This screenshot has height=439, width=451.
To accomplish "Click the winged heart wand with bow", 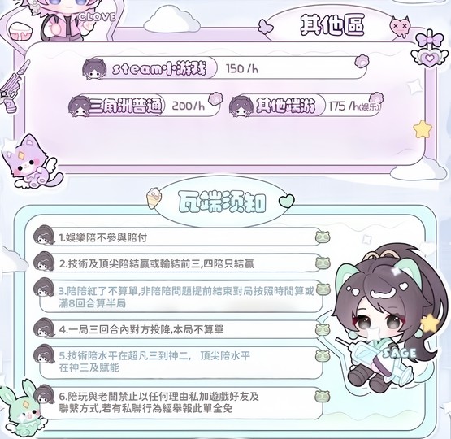I will pyautogui.click(x=430, y=50).
